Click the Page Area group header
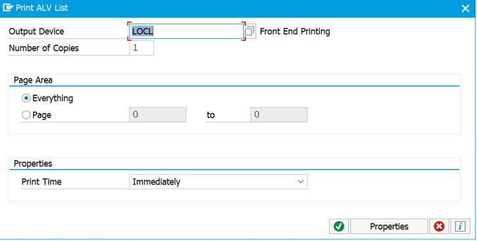Screen dimensions: 477x241 point(33,80)
